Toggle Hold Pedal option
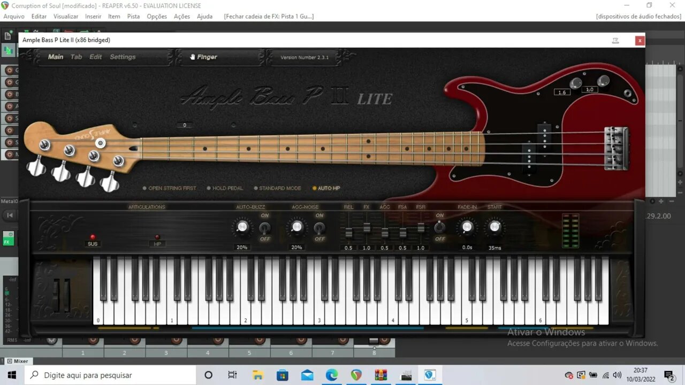The width and height of the screenshot is (685, 385). coord(225,188)
